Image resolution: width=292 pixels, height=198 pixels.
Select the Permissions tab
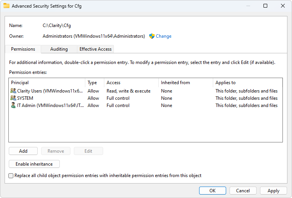[23, 49]
